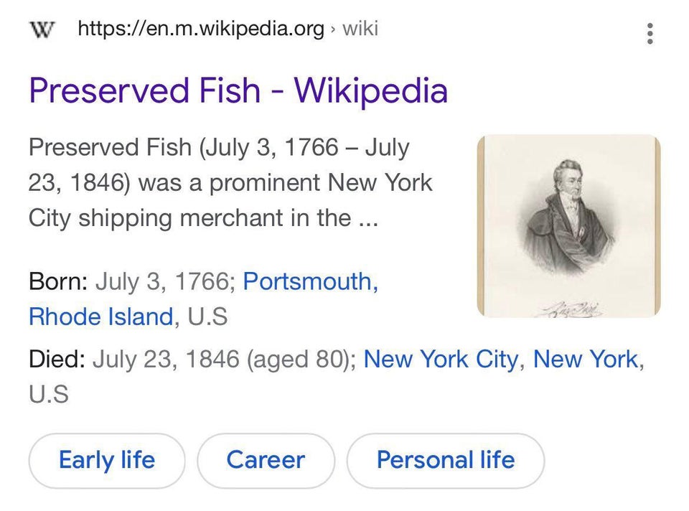Click the 'Died:' label

click(x=57, y=360)
